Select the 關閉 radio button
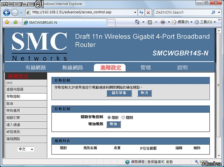The height and width of the screenshot is (167, 224). coord(123,117)
